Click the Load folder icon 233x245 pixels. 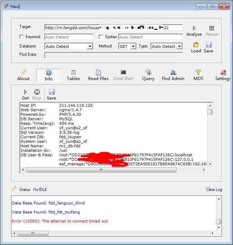point(196,45)
